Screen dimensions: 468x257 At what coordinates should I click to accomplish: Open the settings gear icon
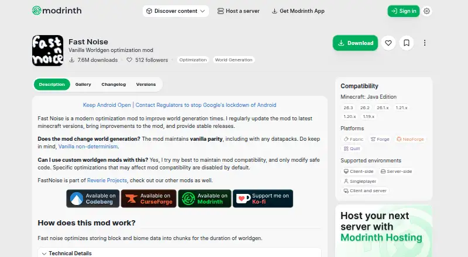(426, 11)
